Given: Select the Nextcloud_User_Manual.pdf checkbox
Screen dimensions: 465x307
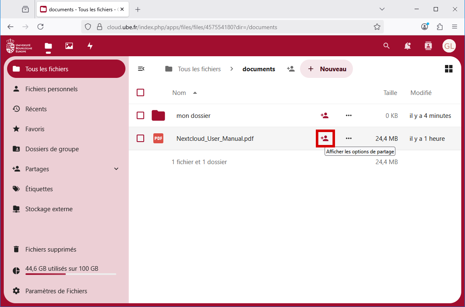Looking at the screenshot, I should [140, 138].
